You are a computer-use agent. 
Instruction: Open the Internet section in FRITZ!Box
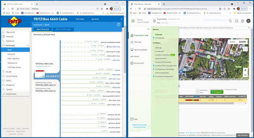(x=10, y=36)
